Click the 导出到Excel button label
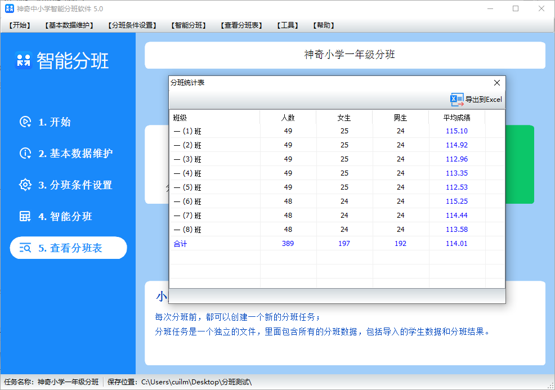The width and height of the screenshot is (555, 390). (x=484, y=100)
